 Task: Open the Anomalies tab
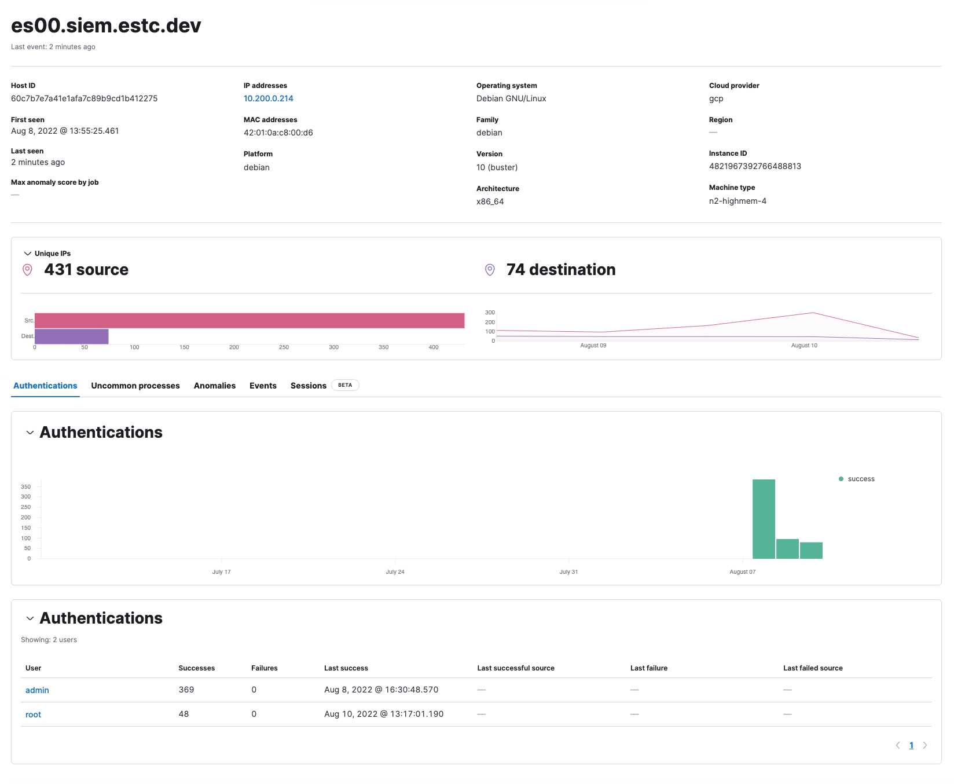coord(214,386)
